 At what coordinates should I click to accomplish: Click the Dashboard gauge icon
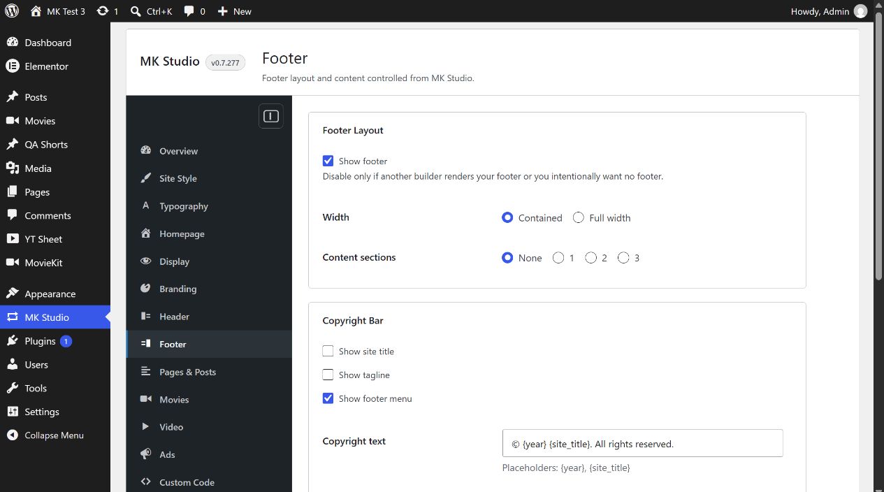coord(12,43)
